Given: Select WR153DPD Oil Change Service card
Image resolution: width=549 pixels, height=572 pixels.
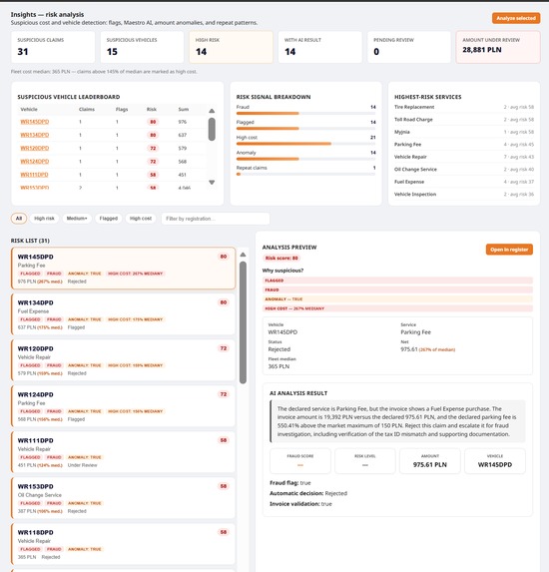Looking at the screenshot, I should (x=124, y=498).
